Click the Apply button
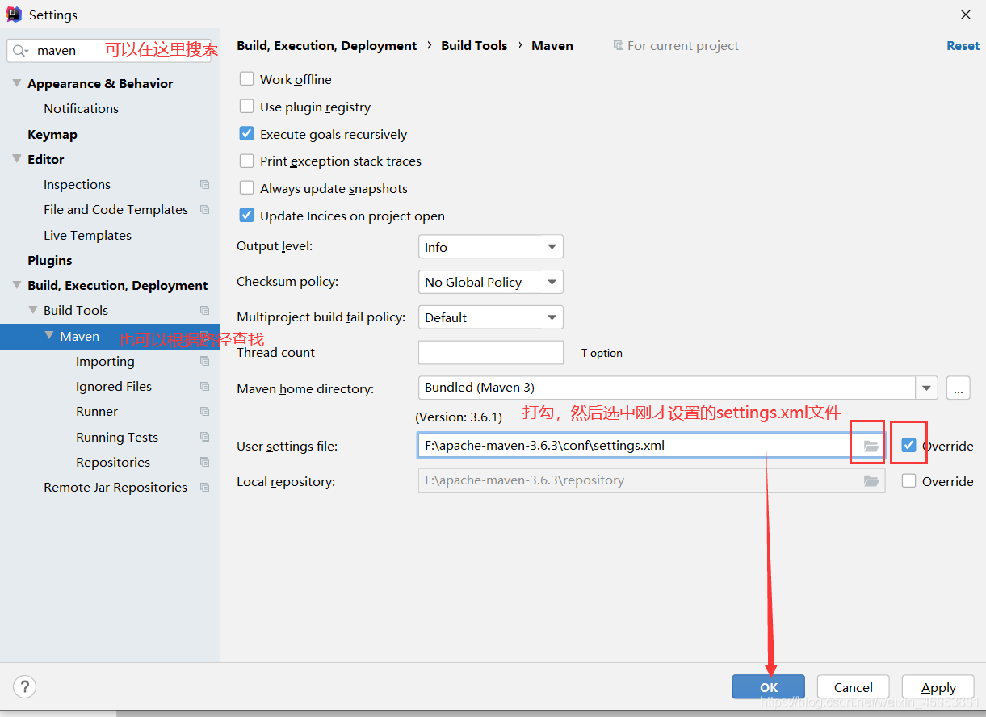986x717 pixels. coord(938,687)
